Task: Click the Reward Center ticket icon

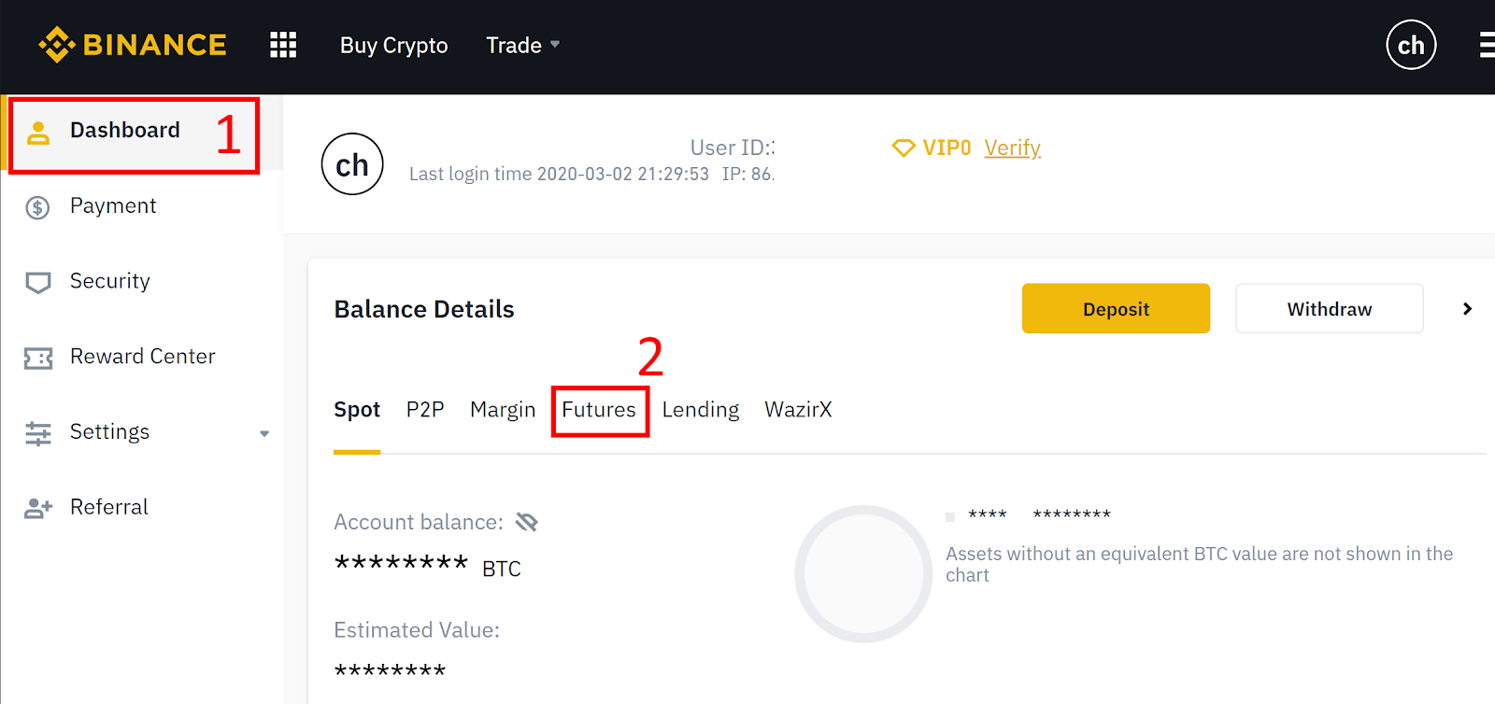Action: 37,358
